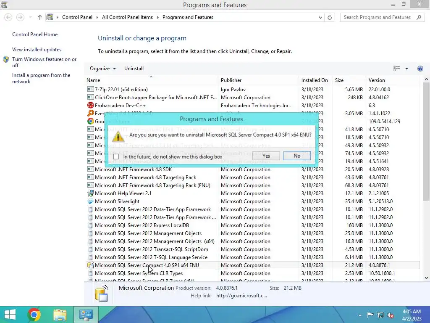Screen dimensions: 430x323
Task: Sort by the Publisher column header
Action: 258,80
